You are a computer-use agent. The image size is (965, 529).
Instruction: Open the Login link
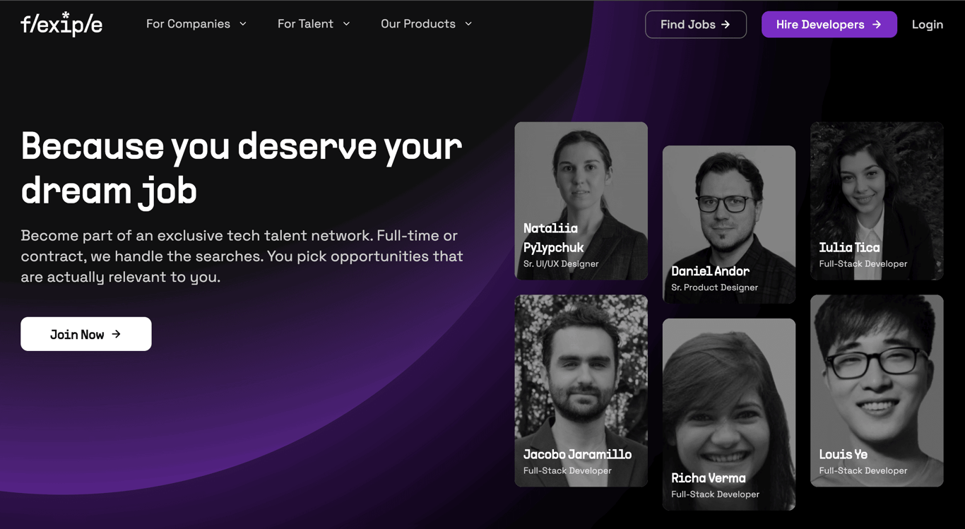point(927,24)
